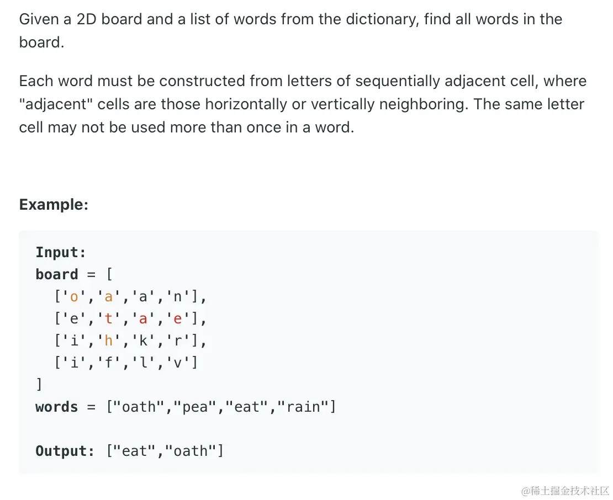Click the bold "board" keyword
Screen dimensions: 613x500
[57, 274]
